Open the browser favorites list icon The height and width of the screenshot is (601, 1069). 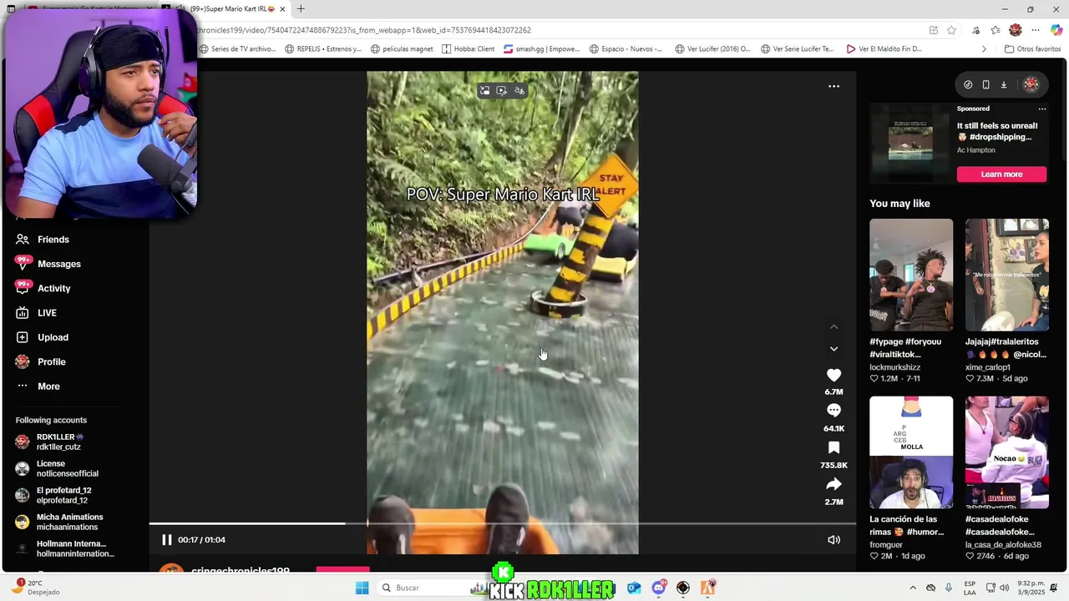click(x=996, y=30)
